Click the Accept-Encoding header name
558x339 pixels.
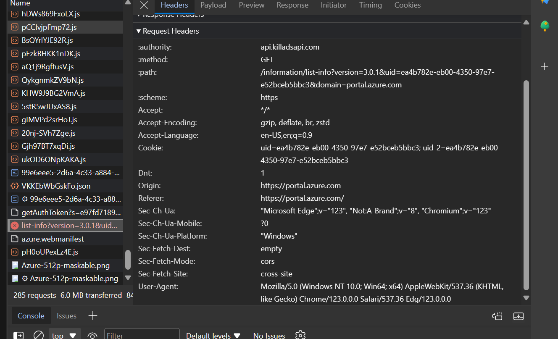(168, 123)
